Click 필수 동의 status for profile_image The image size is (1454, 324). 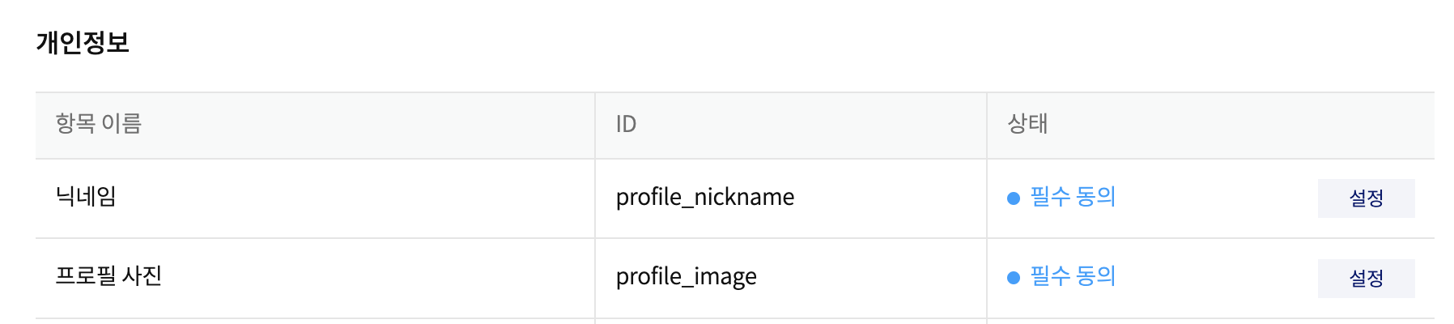point(1072,276)
